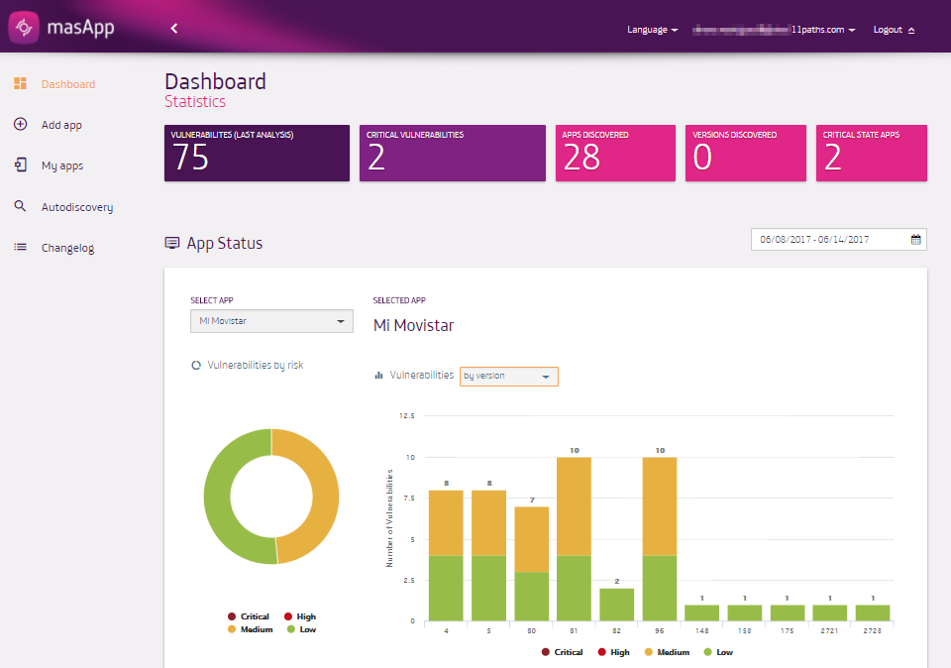The width and height of the screenshot is (951, 668).
Task: Go to Dashboard in the sidebar
Action: click(68, 84)
